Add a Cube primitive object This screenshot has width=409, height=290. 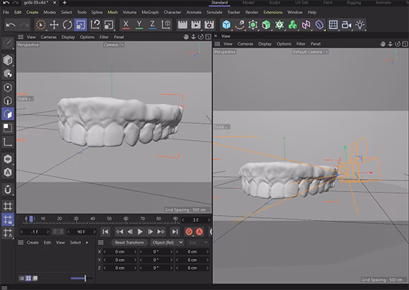226,25
